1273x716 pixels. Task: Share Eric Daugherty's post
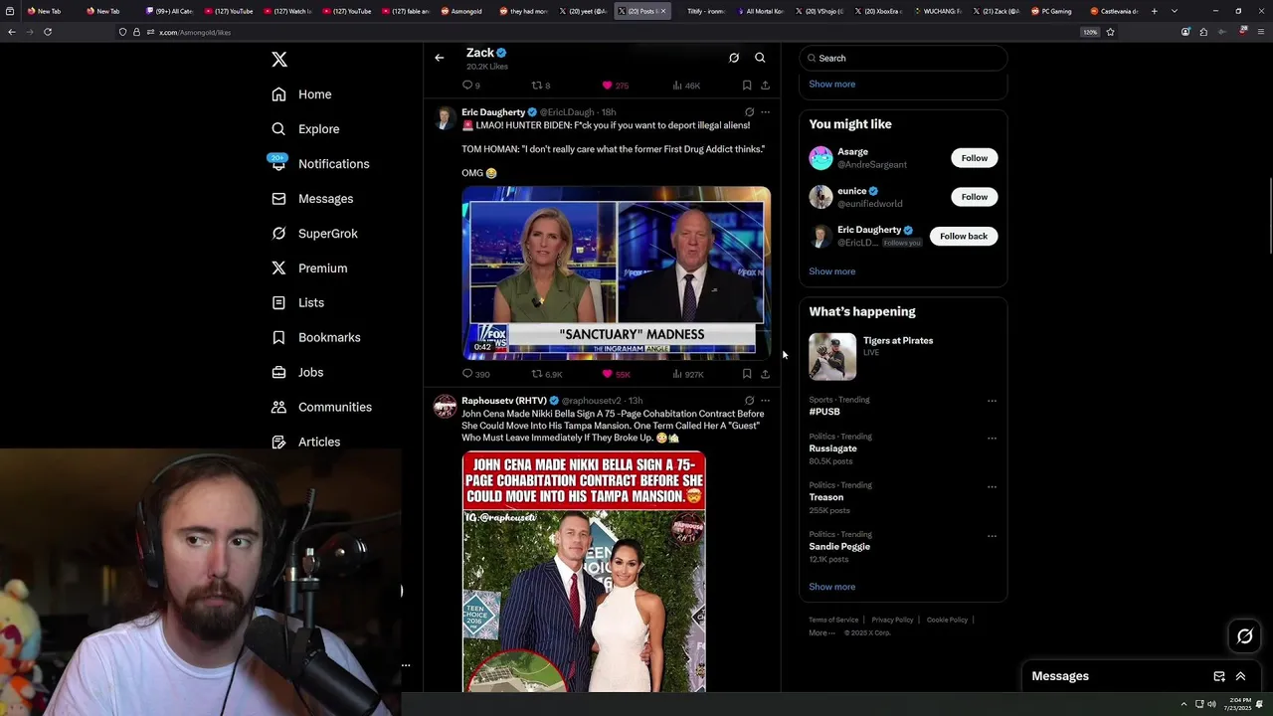coord(765,374)
